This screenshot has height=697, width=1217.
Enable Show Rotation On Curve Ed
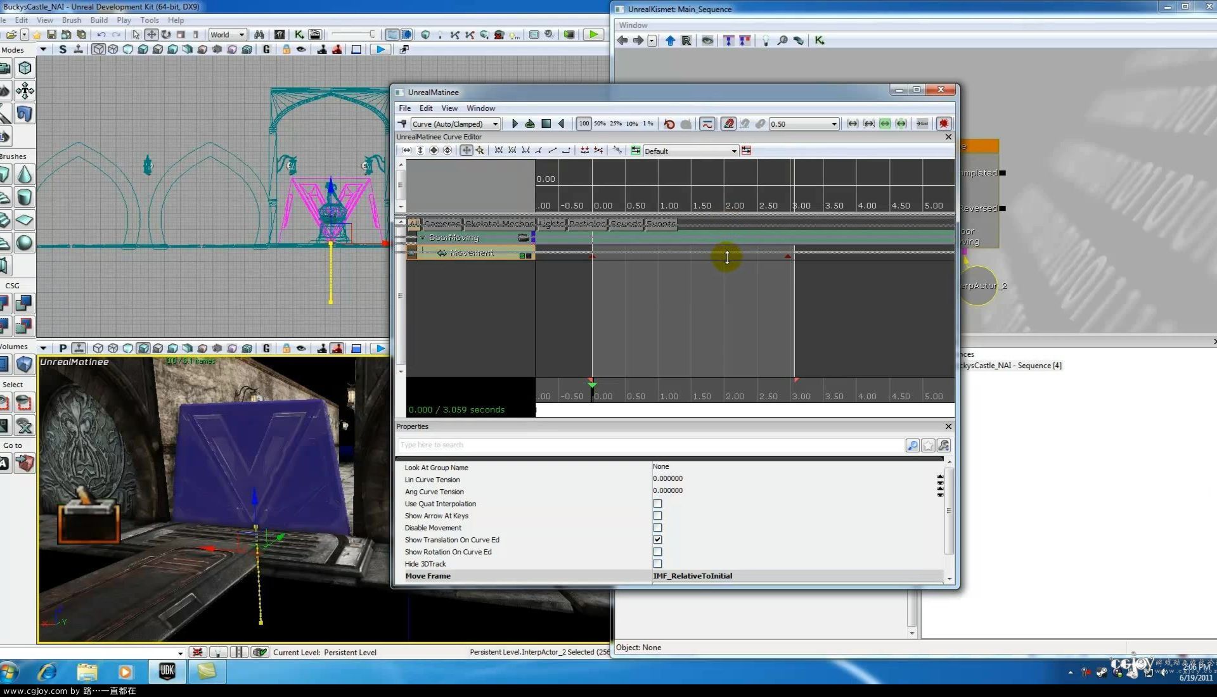[658, 552]
